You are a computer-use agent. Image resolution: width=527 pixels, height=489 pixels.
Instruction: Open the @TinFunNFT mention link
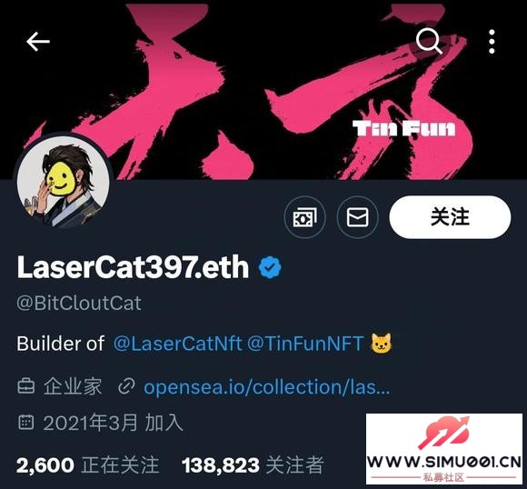pyautogui.click(x=305, y=344)
